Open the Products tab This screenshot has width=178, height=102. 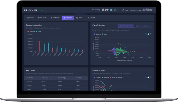coord(42,18)
